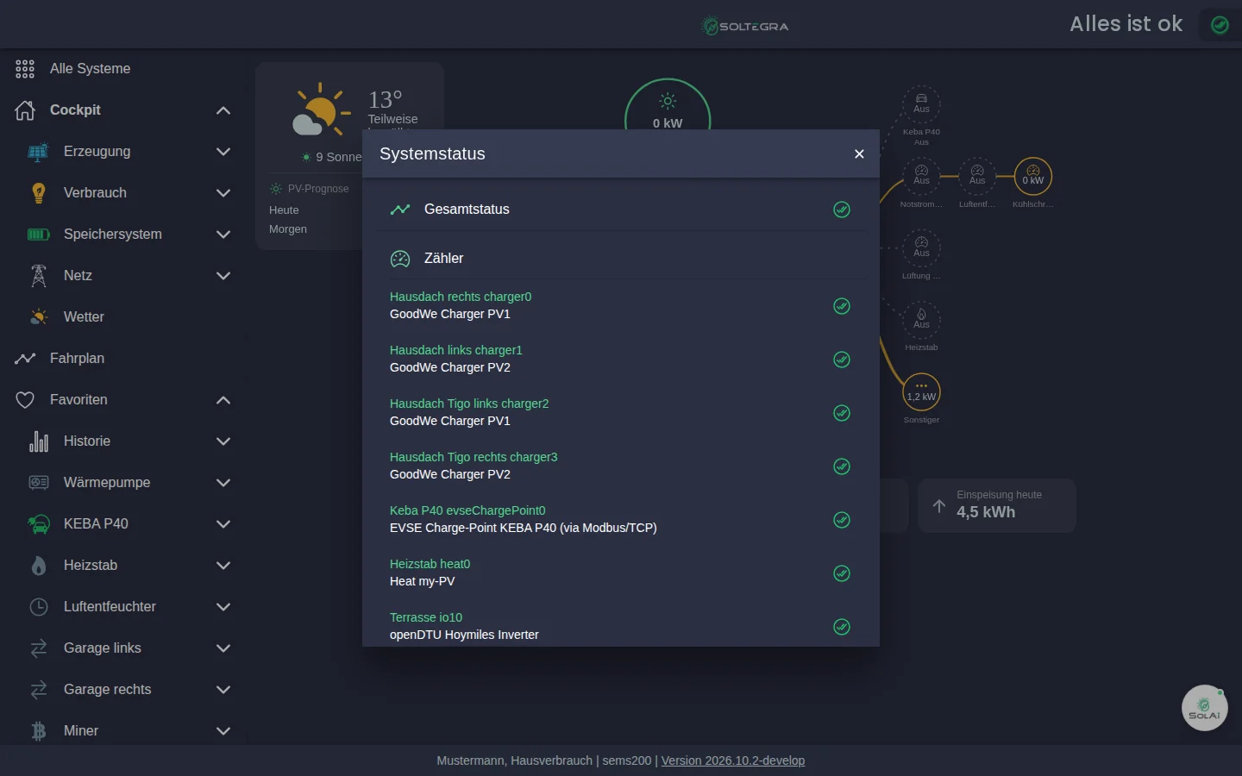Expand the Netz submenu
This screenshot has width=1242, height=776.
point(223,276)
